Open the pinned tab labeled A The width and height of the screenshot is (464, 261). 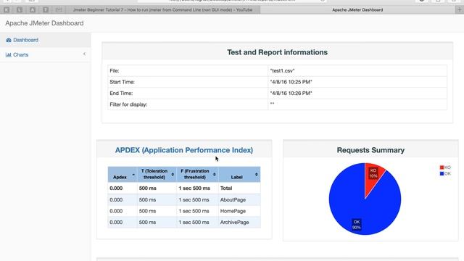tap(33, 9)
